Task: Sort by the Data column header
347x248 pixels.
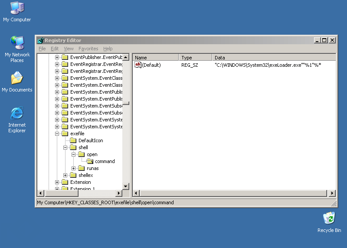Action: (274, 58)
